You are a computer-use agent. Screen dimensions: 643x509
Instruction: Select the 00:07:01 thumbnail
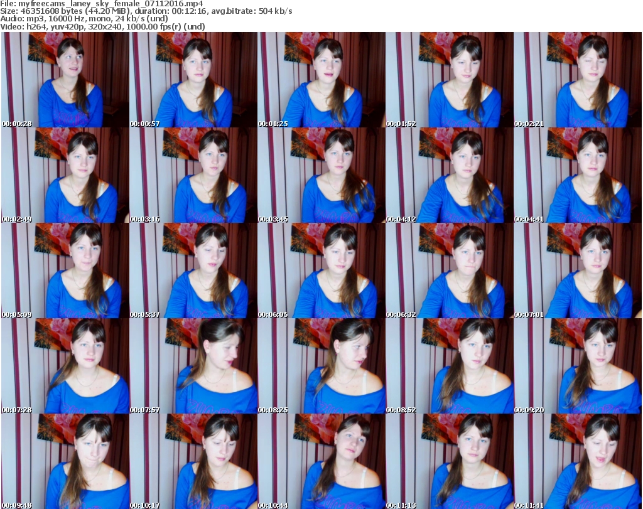(578, 271)
